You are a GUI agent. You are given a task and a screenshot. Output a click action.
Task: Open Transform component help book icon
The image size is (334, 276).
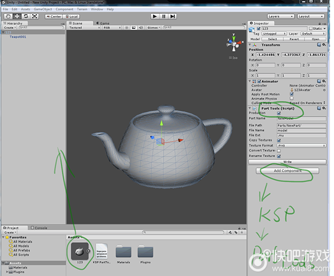(x=319, y=44)
